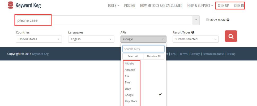Expand the HELP & SUPPORT menu
Viewport: 257px width, 106px height.
[x=200, y=6]
